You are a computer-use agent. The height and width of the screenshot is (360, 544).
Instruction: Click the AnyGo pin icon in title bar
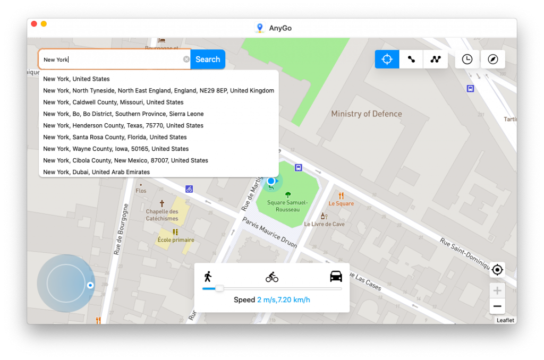(x=259, y=28)
